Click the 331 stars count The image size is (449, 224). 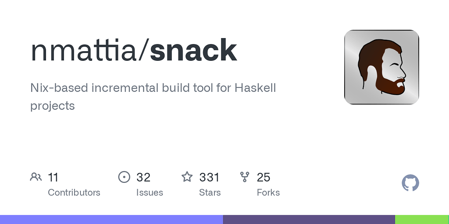point(209,177)
